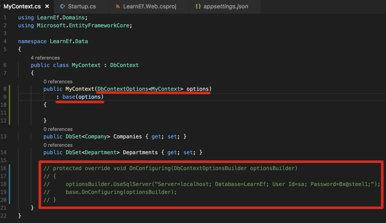The image size is (386, 223).
Task: Click commented 'OnConfiguring' method signature
Action: (170, 168)
